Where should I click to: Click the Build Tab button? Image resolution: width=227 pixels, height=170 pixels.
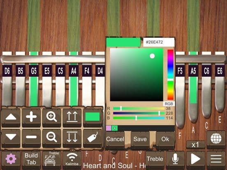click(31, 160)
